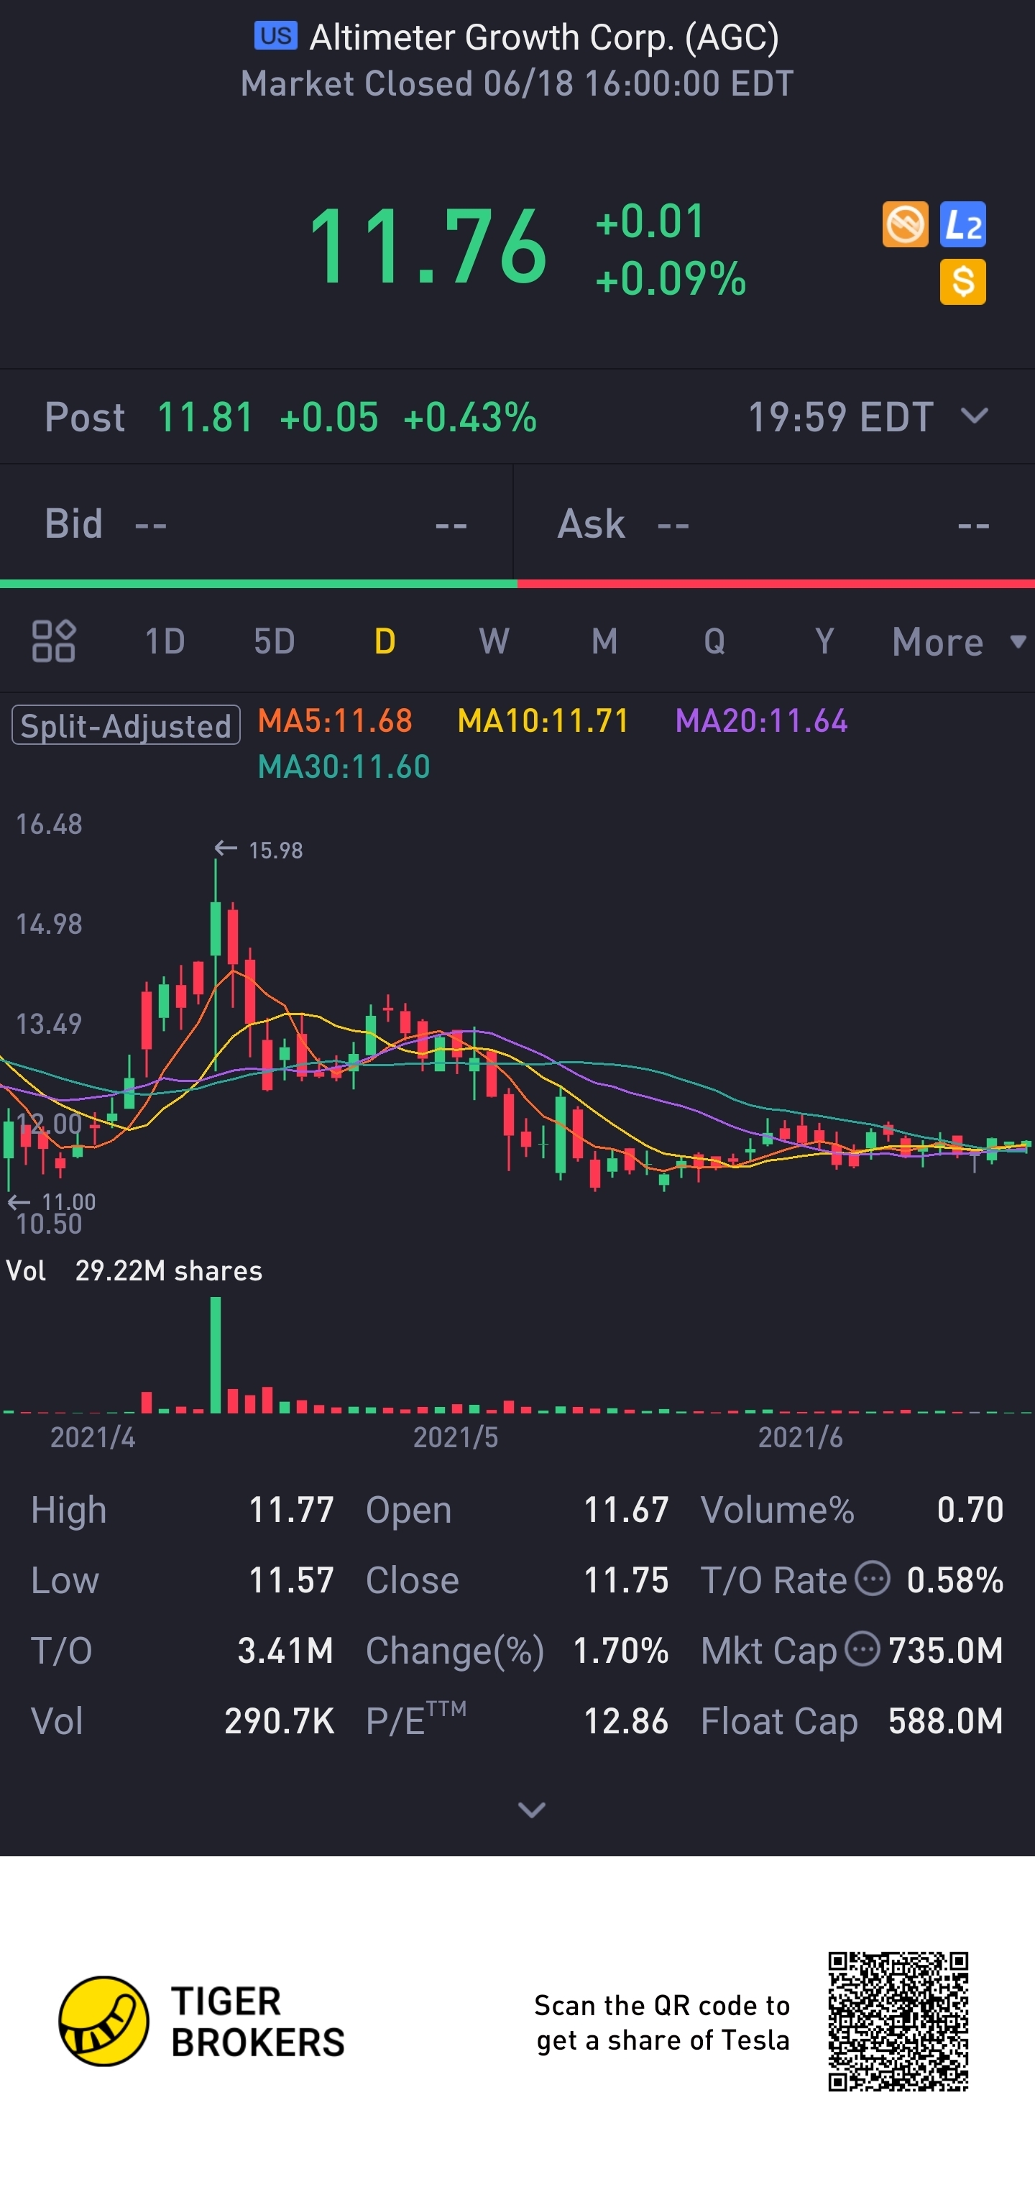Tap the Volume% value 0.70
The height and width of the screenshot is (2187, 1035).
(x=970, y=1510)
